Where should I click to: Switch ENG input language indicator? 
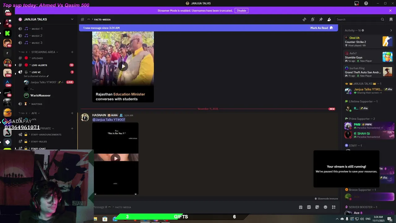pyautogui.click(x=368, y=219)
